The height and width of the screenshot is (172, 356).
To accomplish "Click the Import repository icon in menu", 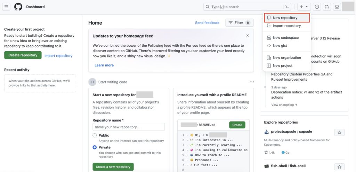I will [269, 26].
